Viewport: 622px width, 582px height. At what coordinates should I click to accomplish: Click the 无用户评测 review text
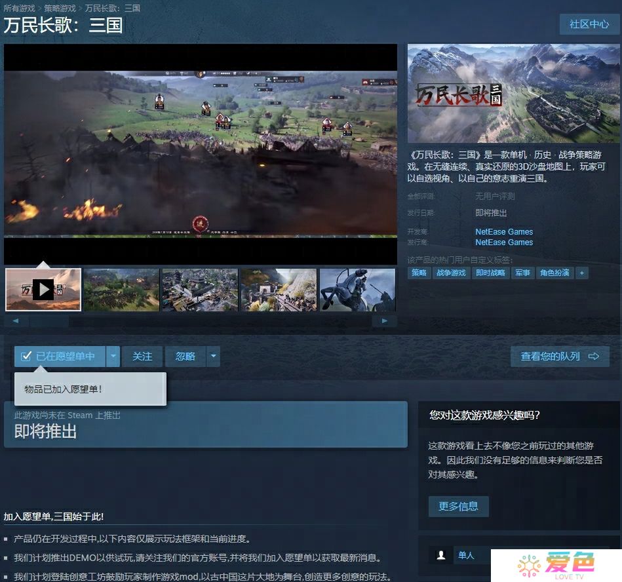(x=495, y=197)
